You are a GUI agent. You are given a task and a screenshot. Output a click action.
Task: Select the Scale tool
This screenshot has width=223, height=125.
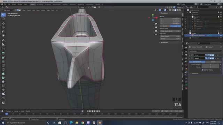[x=3, y=32]
